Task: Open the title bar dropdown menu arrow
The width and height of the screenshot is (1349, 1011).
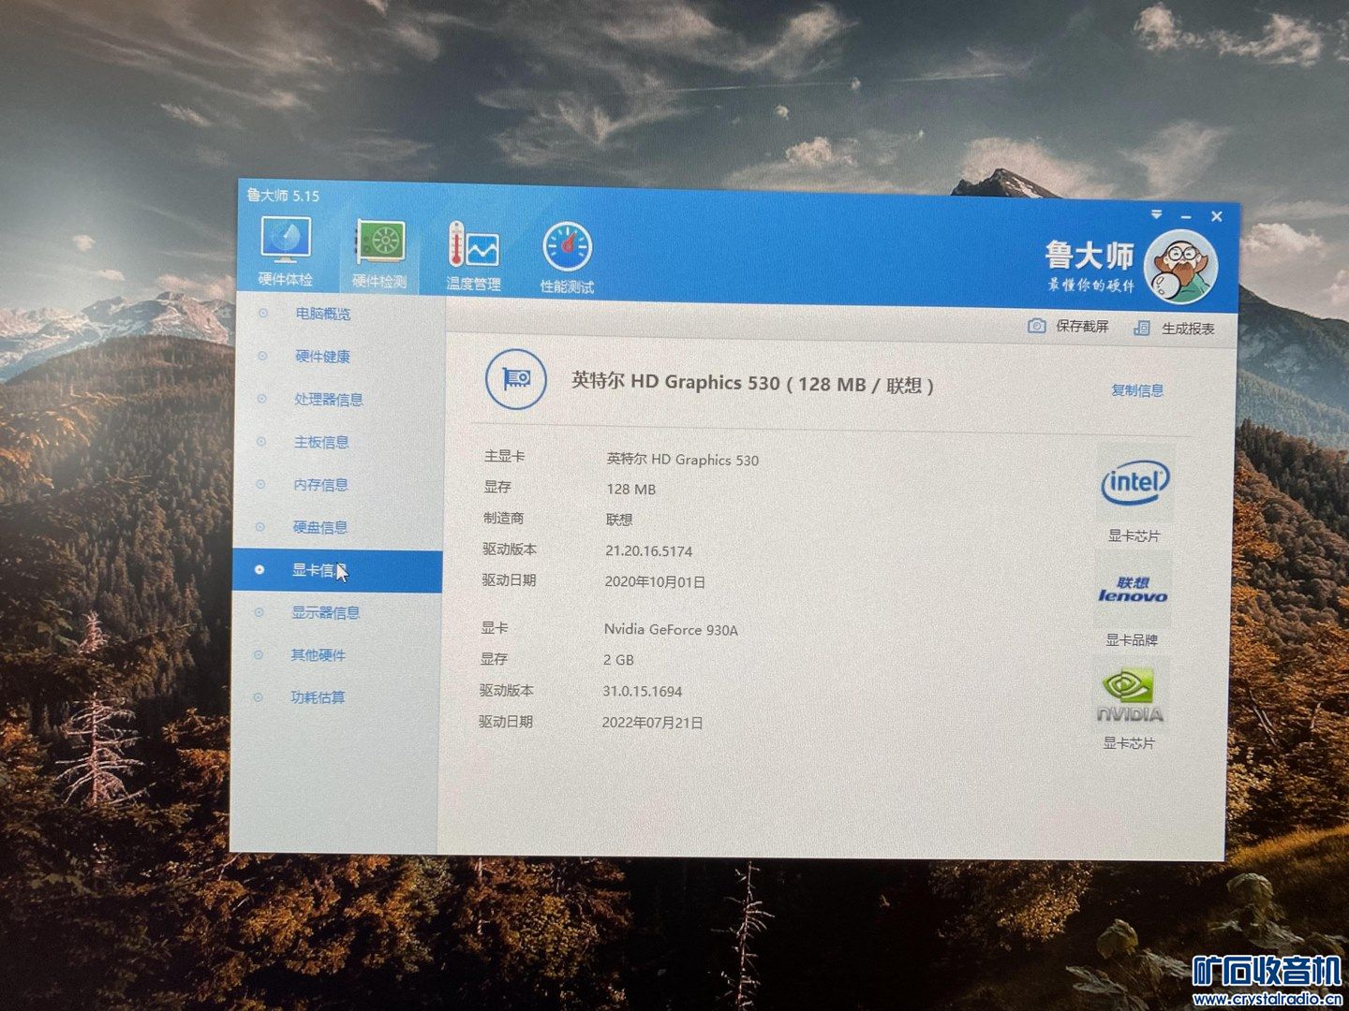Action: pos(1157,214)
